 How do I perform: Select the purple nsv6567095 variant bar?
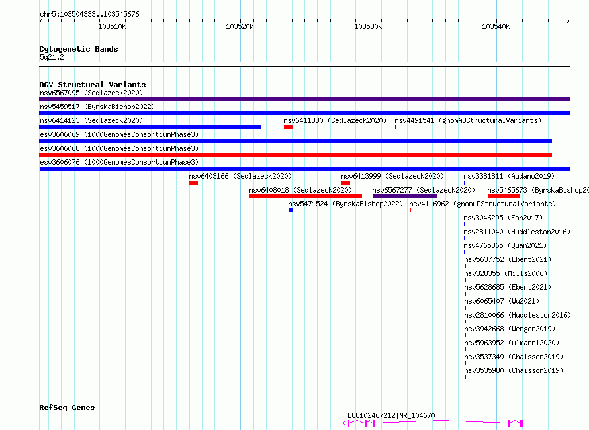[x=304, y=99]
